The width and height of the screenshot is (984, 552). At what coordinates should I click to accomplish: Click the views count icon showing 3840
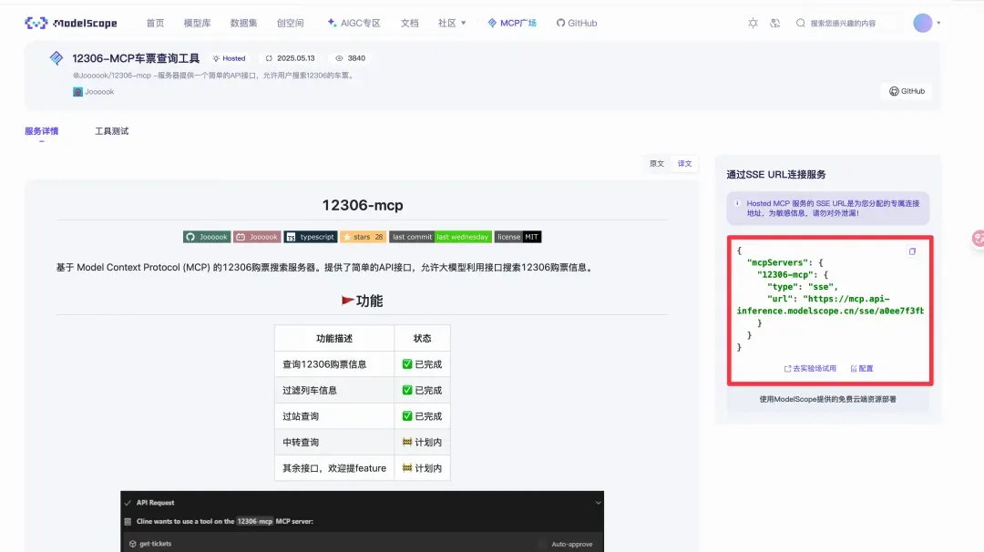click(x=341, y=57)
